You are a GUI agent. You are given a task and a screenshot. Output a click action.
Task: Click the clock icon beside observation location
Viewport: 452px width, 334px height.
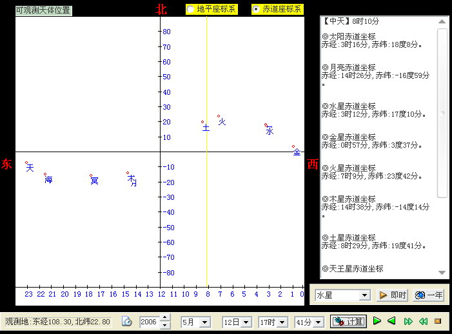point(127,321)
